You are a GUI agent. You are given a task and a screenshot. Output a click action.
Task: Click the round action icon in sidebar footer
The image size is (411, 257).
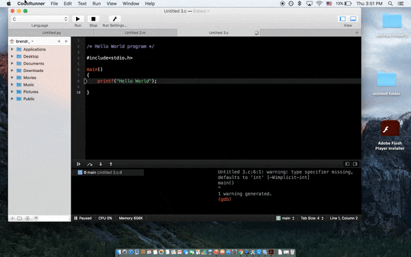(x=36, y=218)
